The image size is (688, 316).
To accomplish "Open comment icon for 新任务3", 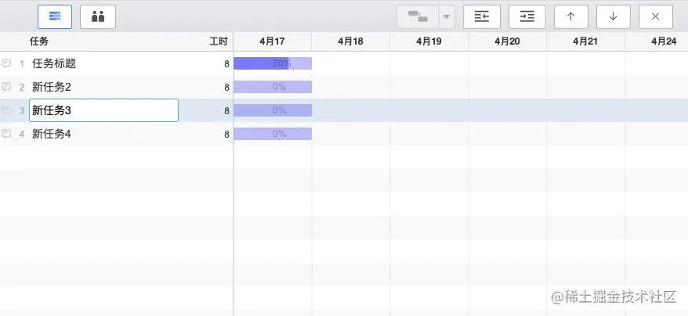I will pyautogui.click(x=6, y=110).
